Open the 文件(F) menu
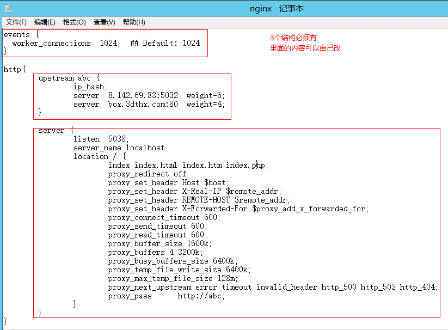448x330 pixels. pos(16,22)
